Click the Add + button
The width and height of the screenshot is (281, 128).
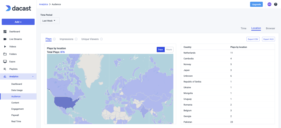(x=18, y=22)
